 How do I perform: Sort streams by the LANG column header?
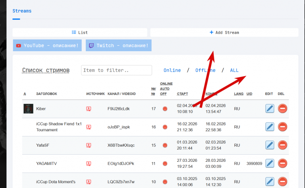[x=239, y=94]
